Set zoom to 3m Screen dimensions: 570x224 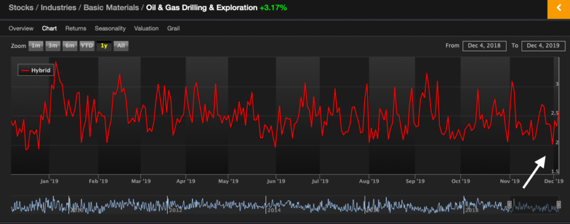[x=53, y=46]
